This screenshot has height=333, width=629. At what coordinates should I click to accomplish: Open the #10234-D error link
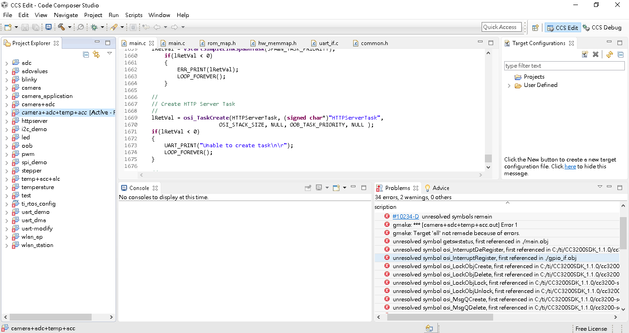[x=405, y=217]
